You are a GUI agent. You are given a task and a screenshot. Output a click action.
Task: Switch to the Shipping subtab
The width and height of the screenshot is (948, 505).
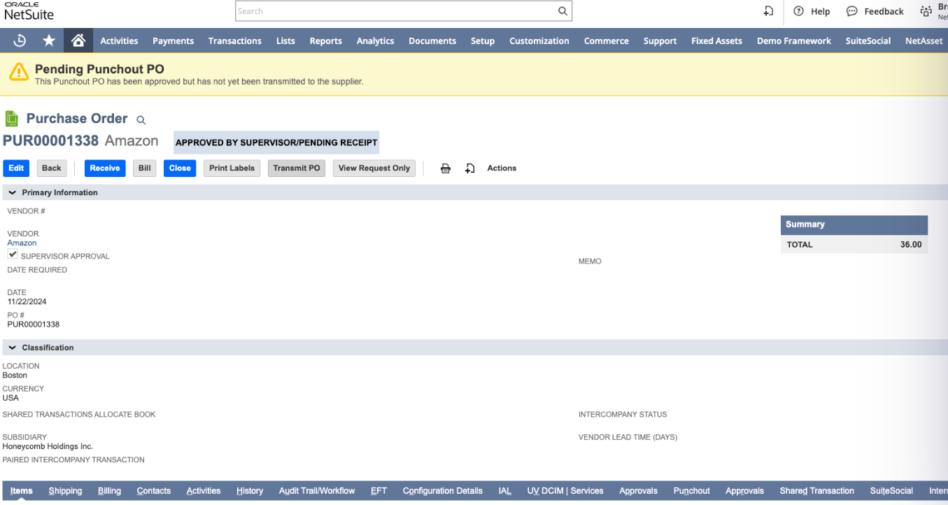coord(65,491)
